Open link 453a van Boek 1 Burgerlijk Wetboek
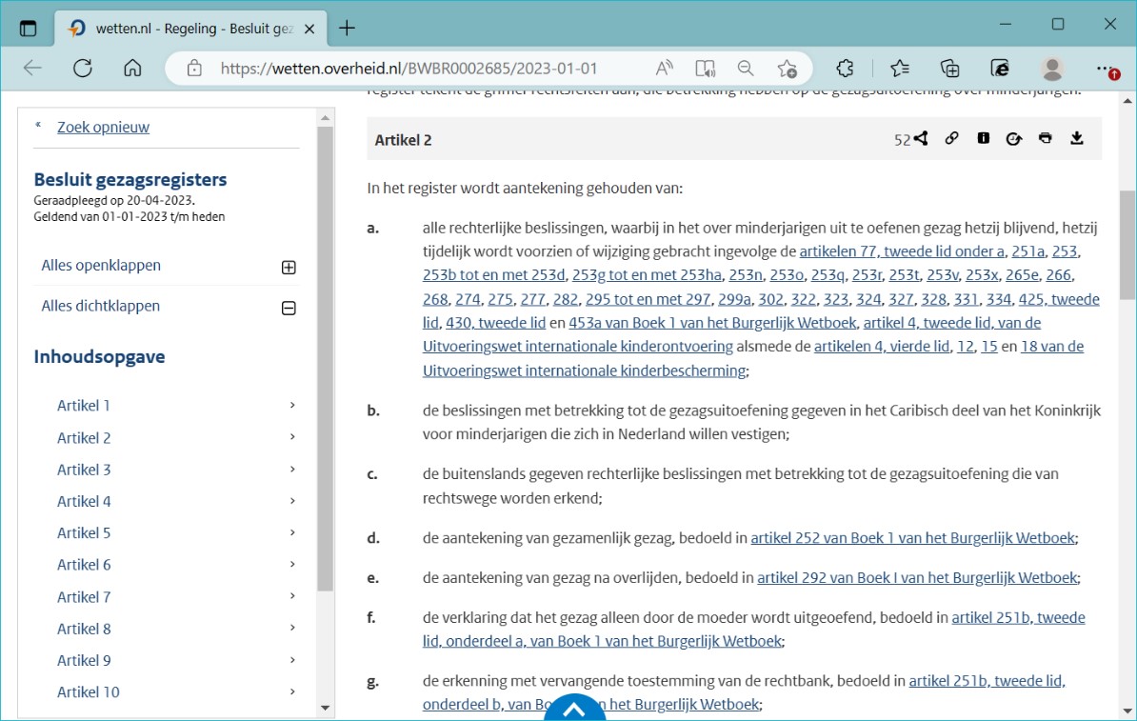The height and width of the screenshot is (721, 1137). tap(712, 323)
